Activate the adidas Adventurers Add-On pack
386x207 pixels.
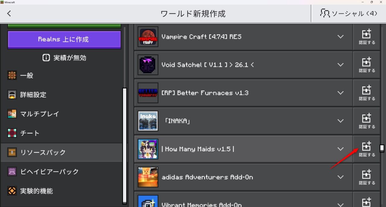point(367,177)
